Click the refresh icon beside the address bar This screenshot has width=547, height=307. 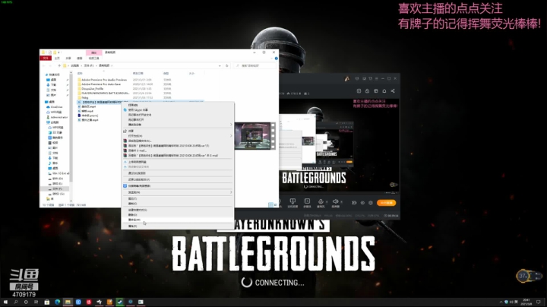pos(226,65)
